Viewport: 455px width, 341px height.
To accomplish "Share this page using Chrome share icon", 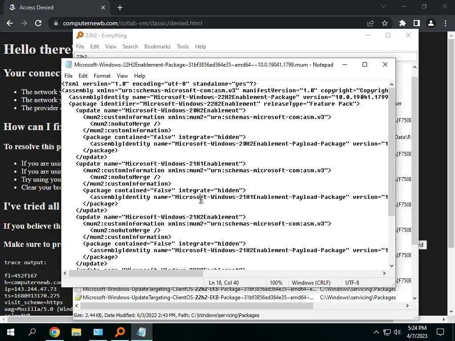I will (371, 23).
